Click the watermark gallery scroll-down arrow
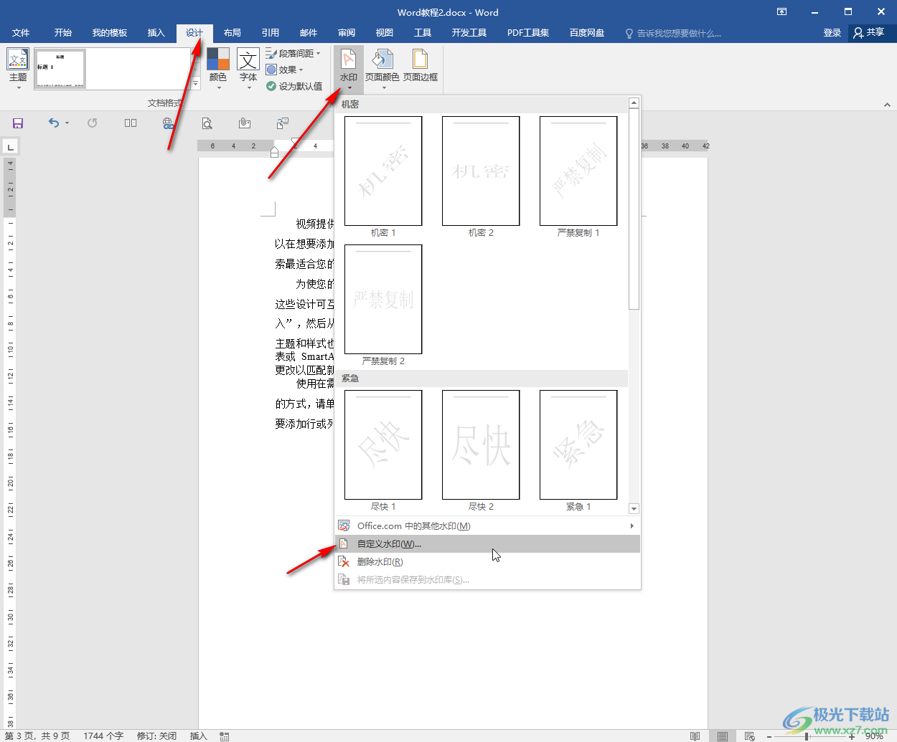 click(634, 508)
